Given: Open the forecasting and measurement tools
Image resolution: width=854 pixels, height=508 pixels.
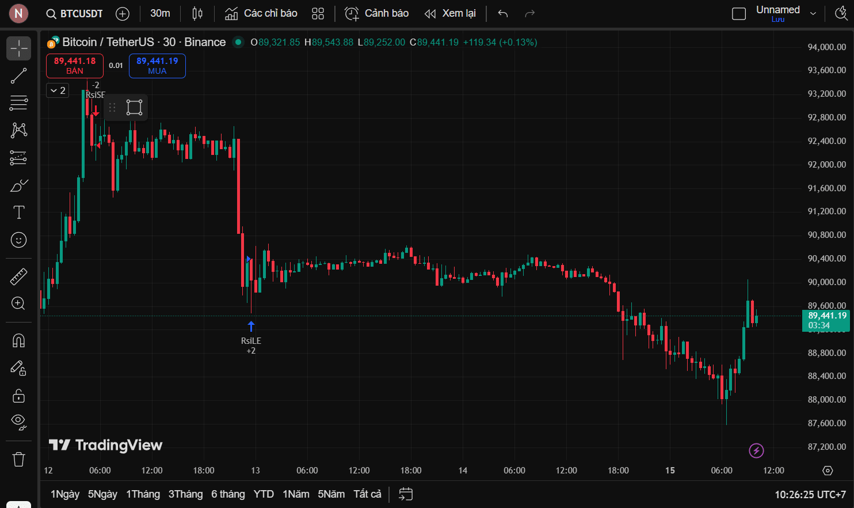Looking at the screenshot, I should point(18,157).
